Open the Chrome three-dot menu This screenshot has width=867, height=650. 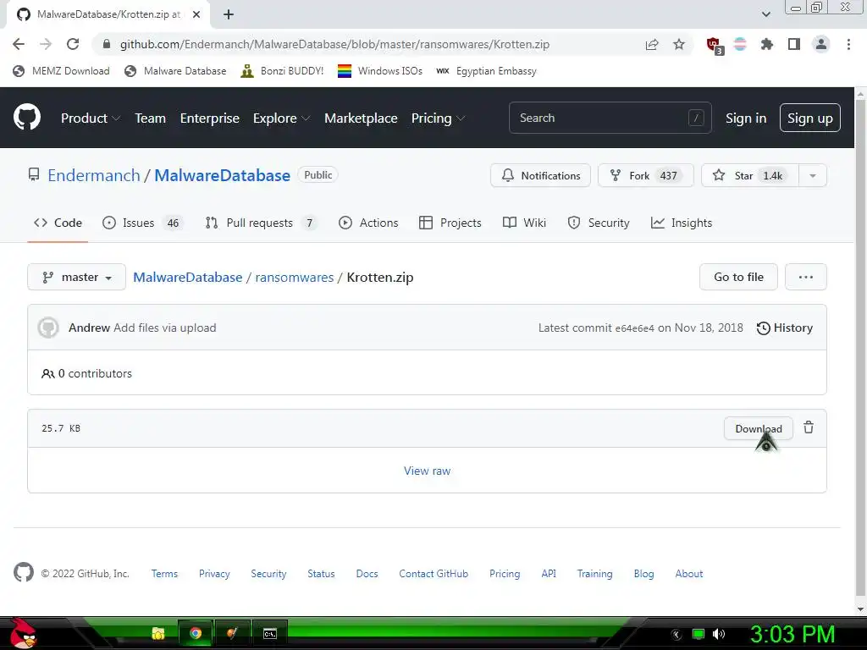(848, 44)
